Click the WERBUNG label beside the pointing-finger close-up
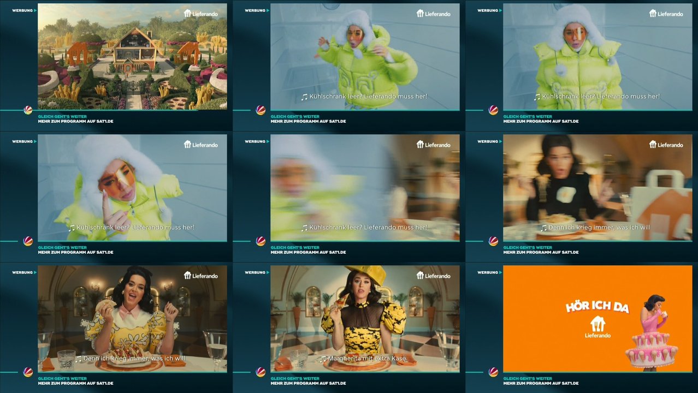Viewport: 698px width, 393px height. (24, 141)
